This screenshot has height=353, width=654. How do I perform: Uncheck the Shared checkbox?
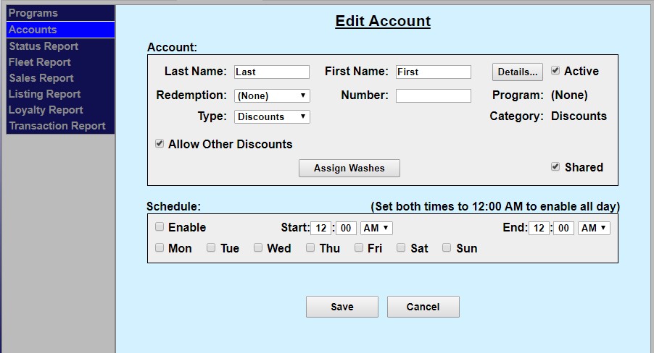click(555, 167)
